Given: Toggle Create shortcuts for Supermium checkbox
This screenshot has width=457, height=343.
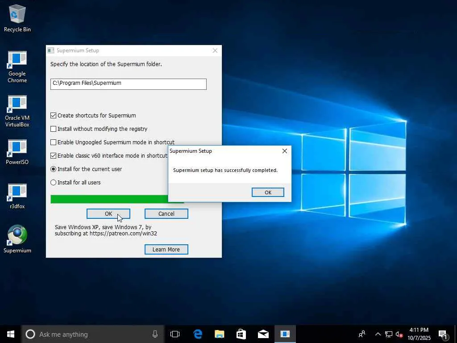Looking at the screenshot, I should tap(54, 116).
